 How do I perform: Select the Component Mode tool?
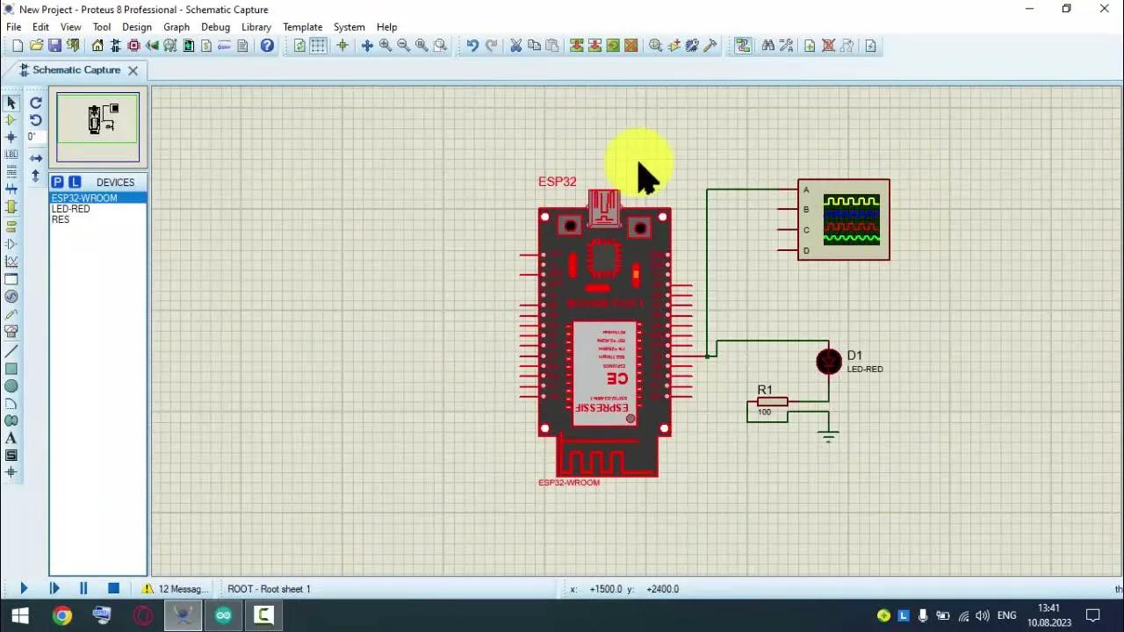click(x=11, y=120)
